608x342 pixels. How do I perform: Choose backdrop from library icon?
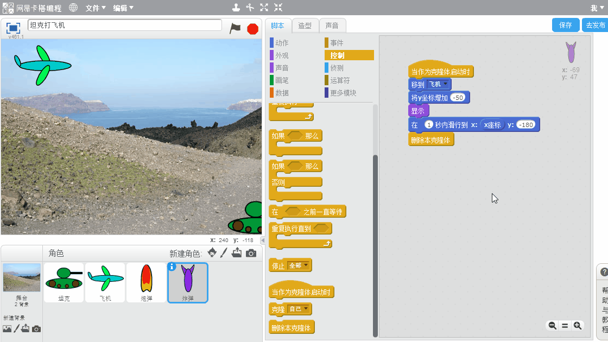click(7, 328)
